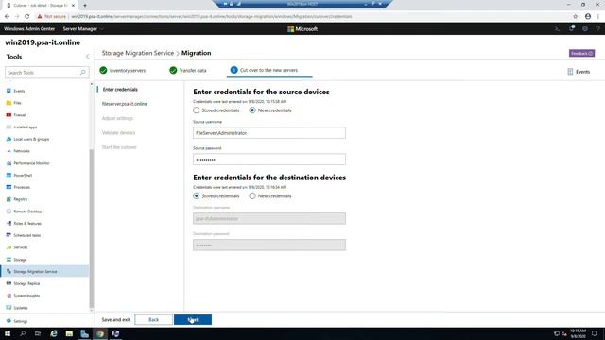Go to Transfer data step
The width and height of the screenshot is (605, 340).
pos(188,70)
